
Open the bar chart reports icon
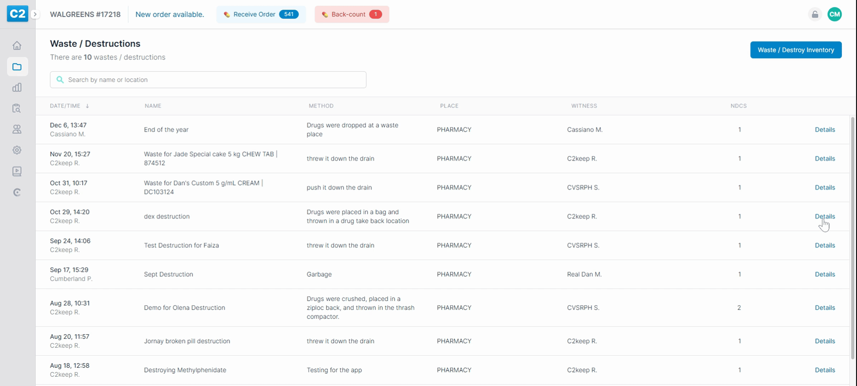click(17, 88)
